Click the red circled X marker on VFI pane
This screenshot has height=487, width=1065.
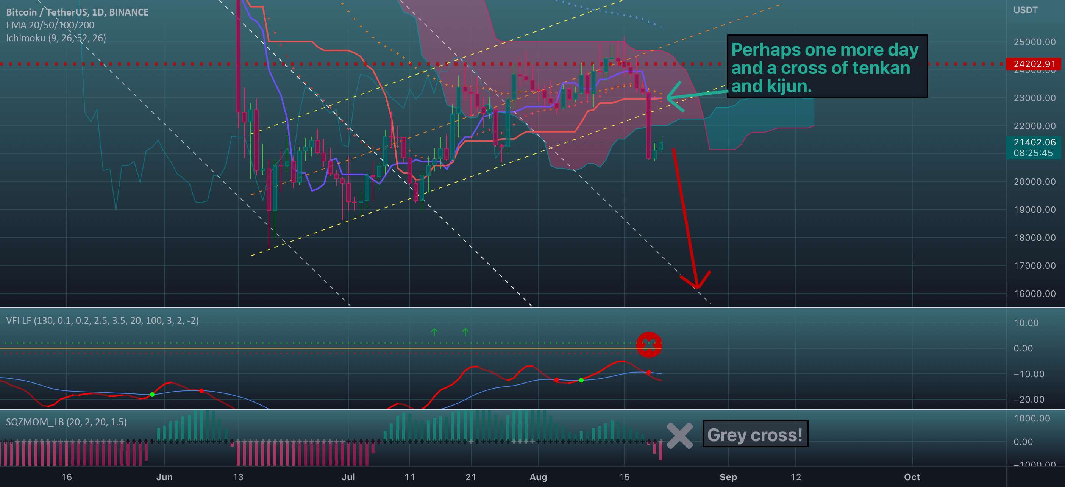pyautogui.click(x=649, y=344)
